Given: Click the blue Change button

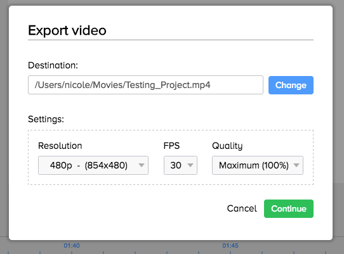Looking at the screenshot, I should [x=291, y=85].
